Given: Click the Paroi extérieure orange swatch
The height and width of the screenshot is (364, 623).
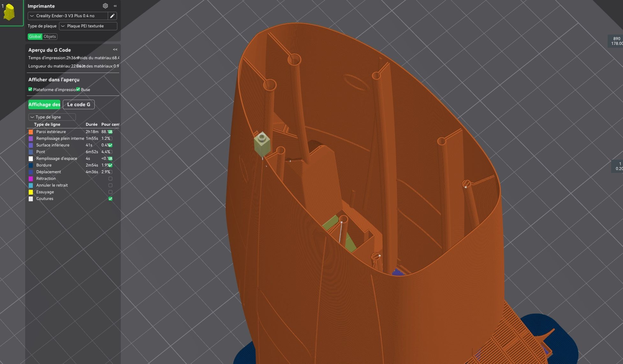Looking at the screenshot, I should click(31, 132).
